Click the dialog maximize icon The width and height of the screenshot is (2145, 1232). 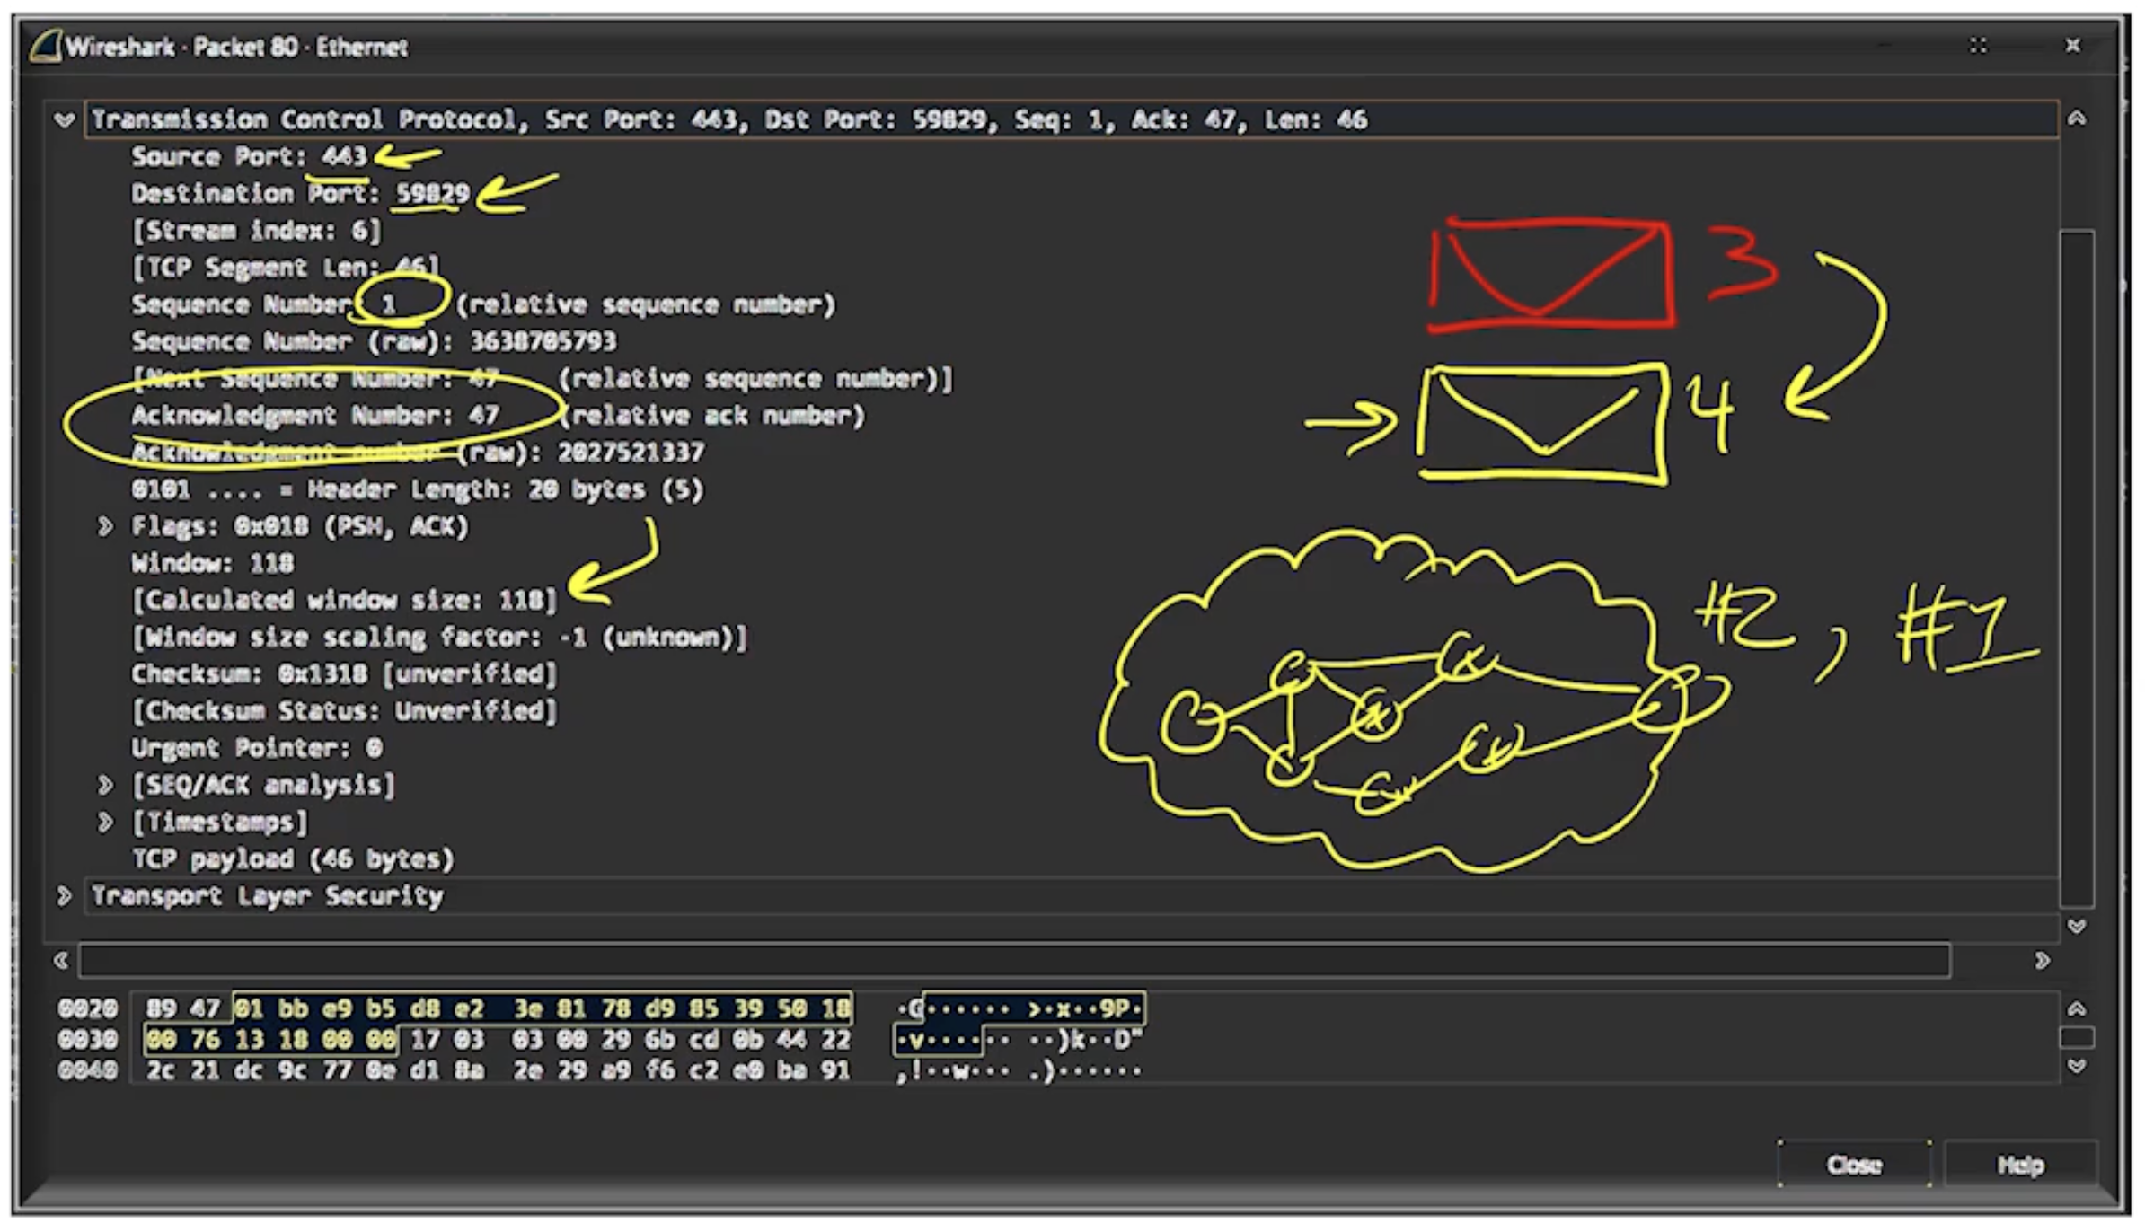(x=1978, y=45)
